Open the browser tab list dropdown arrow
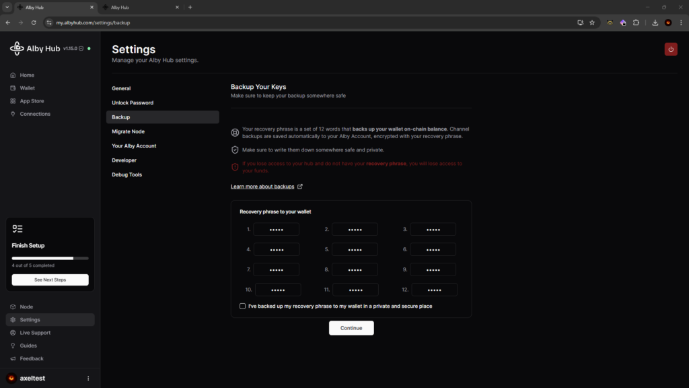This screenshot has height=388, width=689. (x=7, y=7)
